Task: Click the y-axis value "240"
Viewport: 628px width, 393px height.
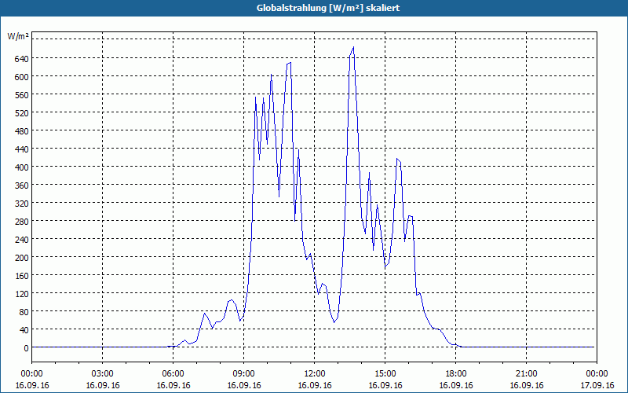Action: (22, 240)
